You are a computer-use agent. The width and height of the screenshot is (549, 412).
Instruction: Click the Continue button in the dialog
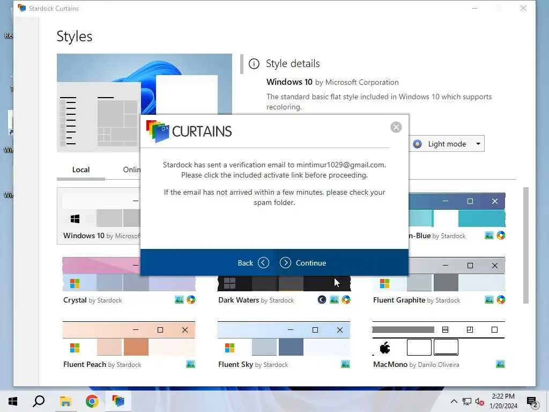click(303, 263)
